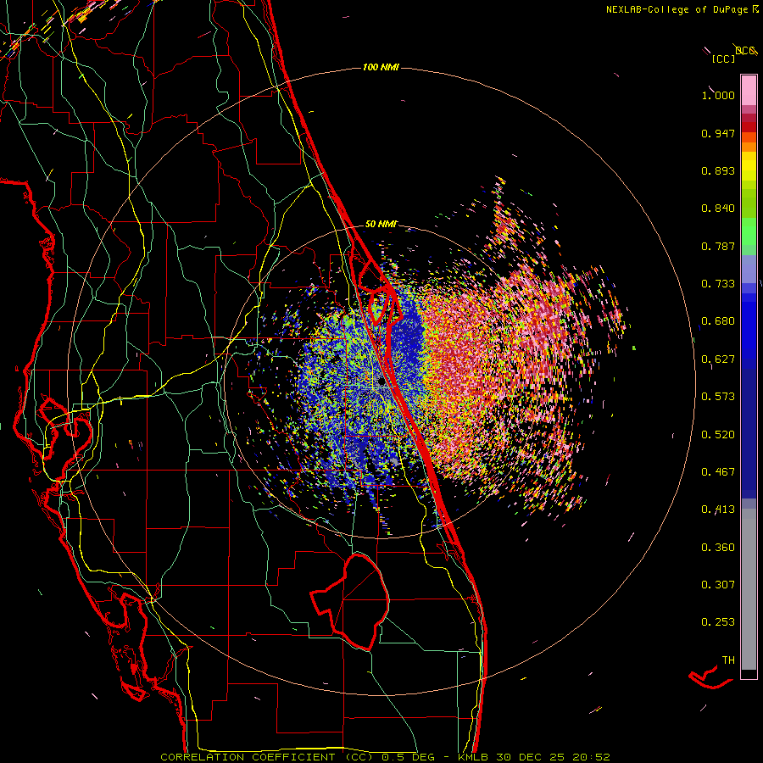The width and height of the screenshot is (763, 763).
Task: Pick the dark red color bar swatch
Action: point(749,126)
